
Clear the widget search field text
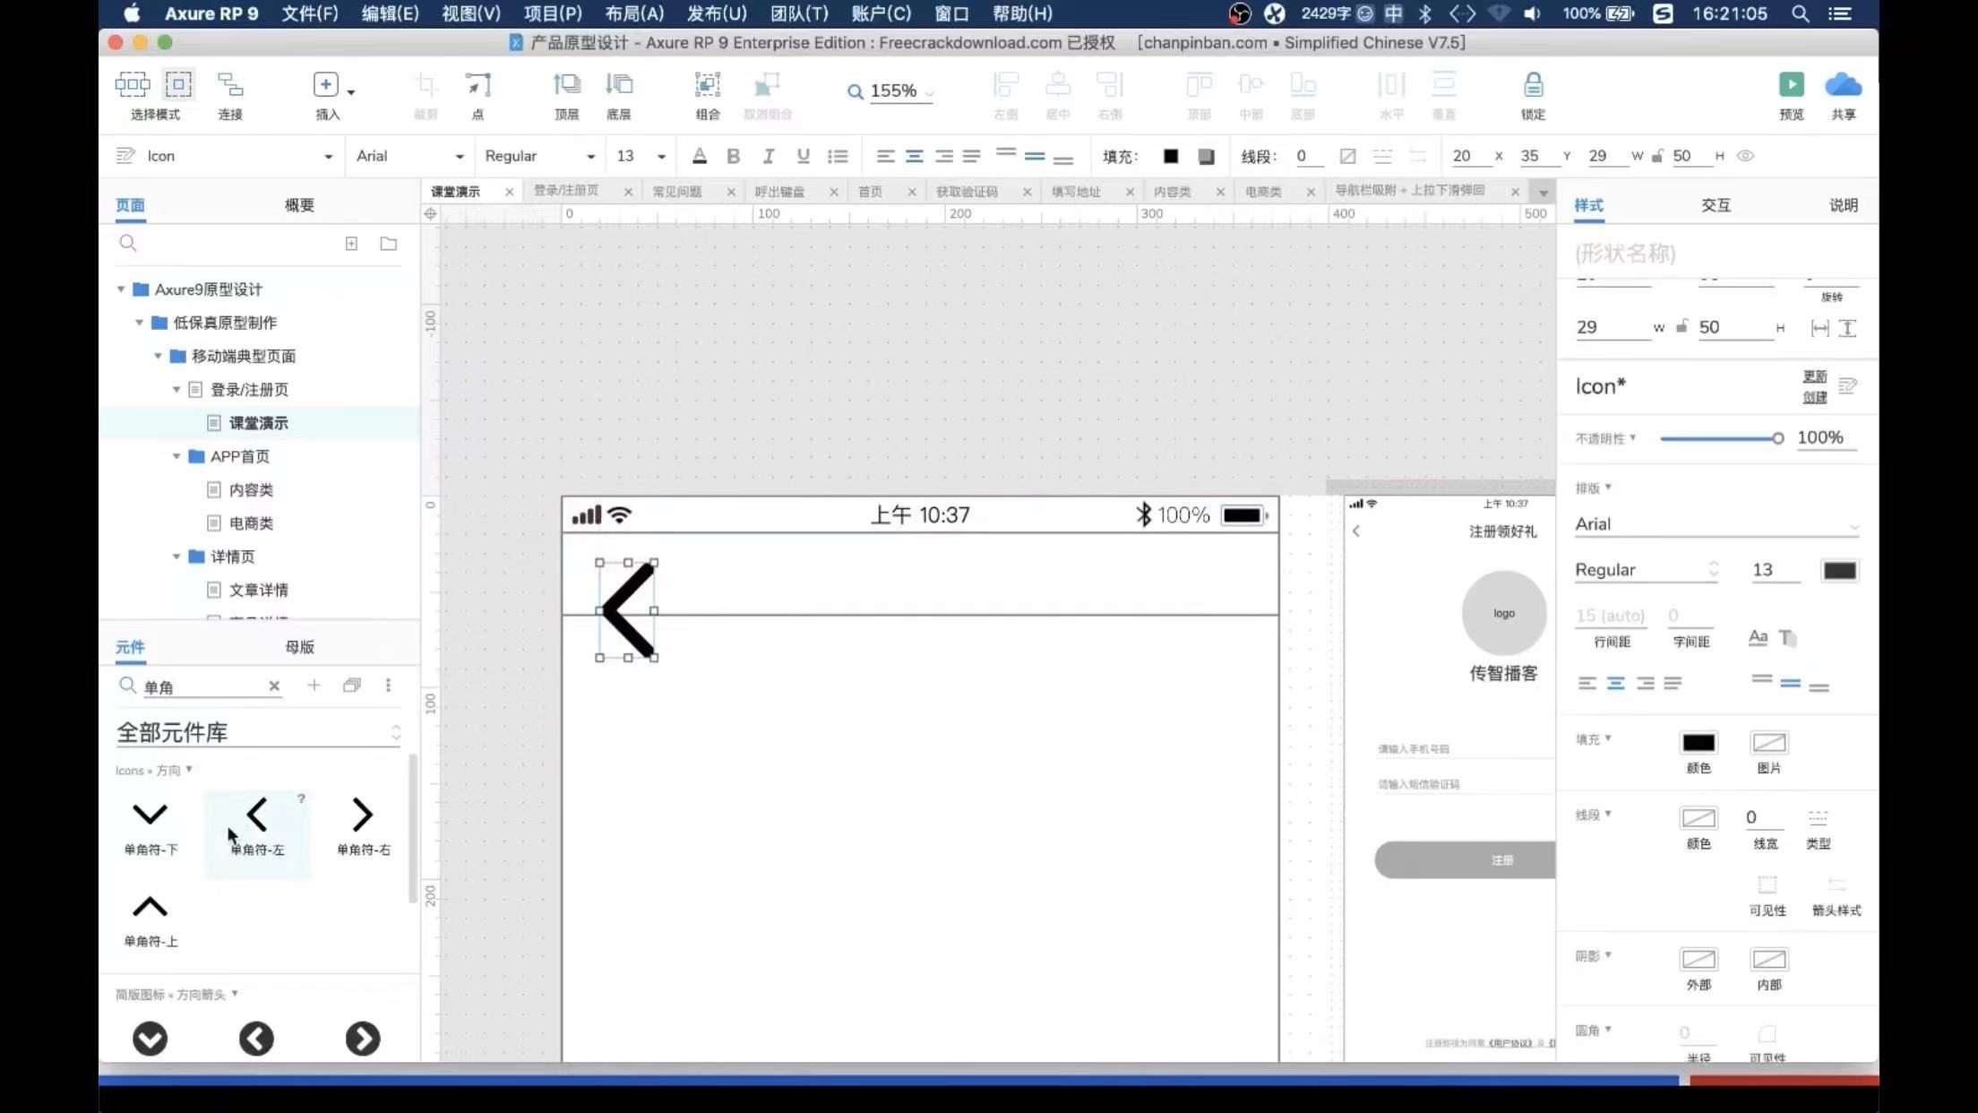click(274, 686)
